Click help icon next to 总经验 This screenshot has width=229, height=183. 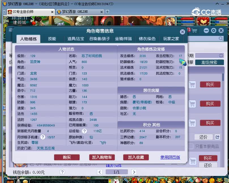pos(84,131)
